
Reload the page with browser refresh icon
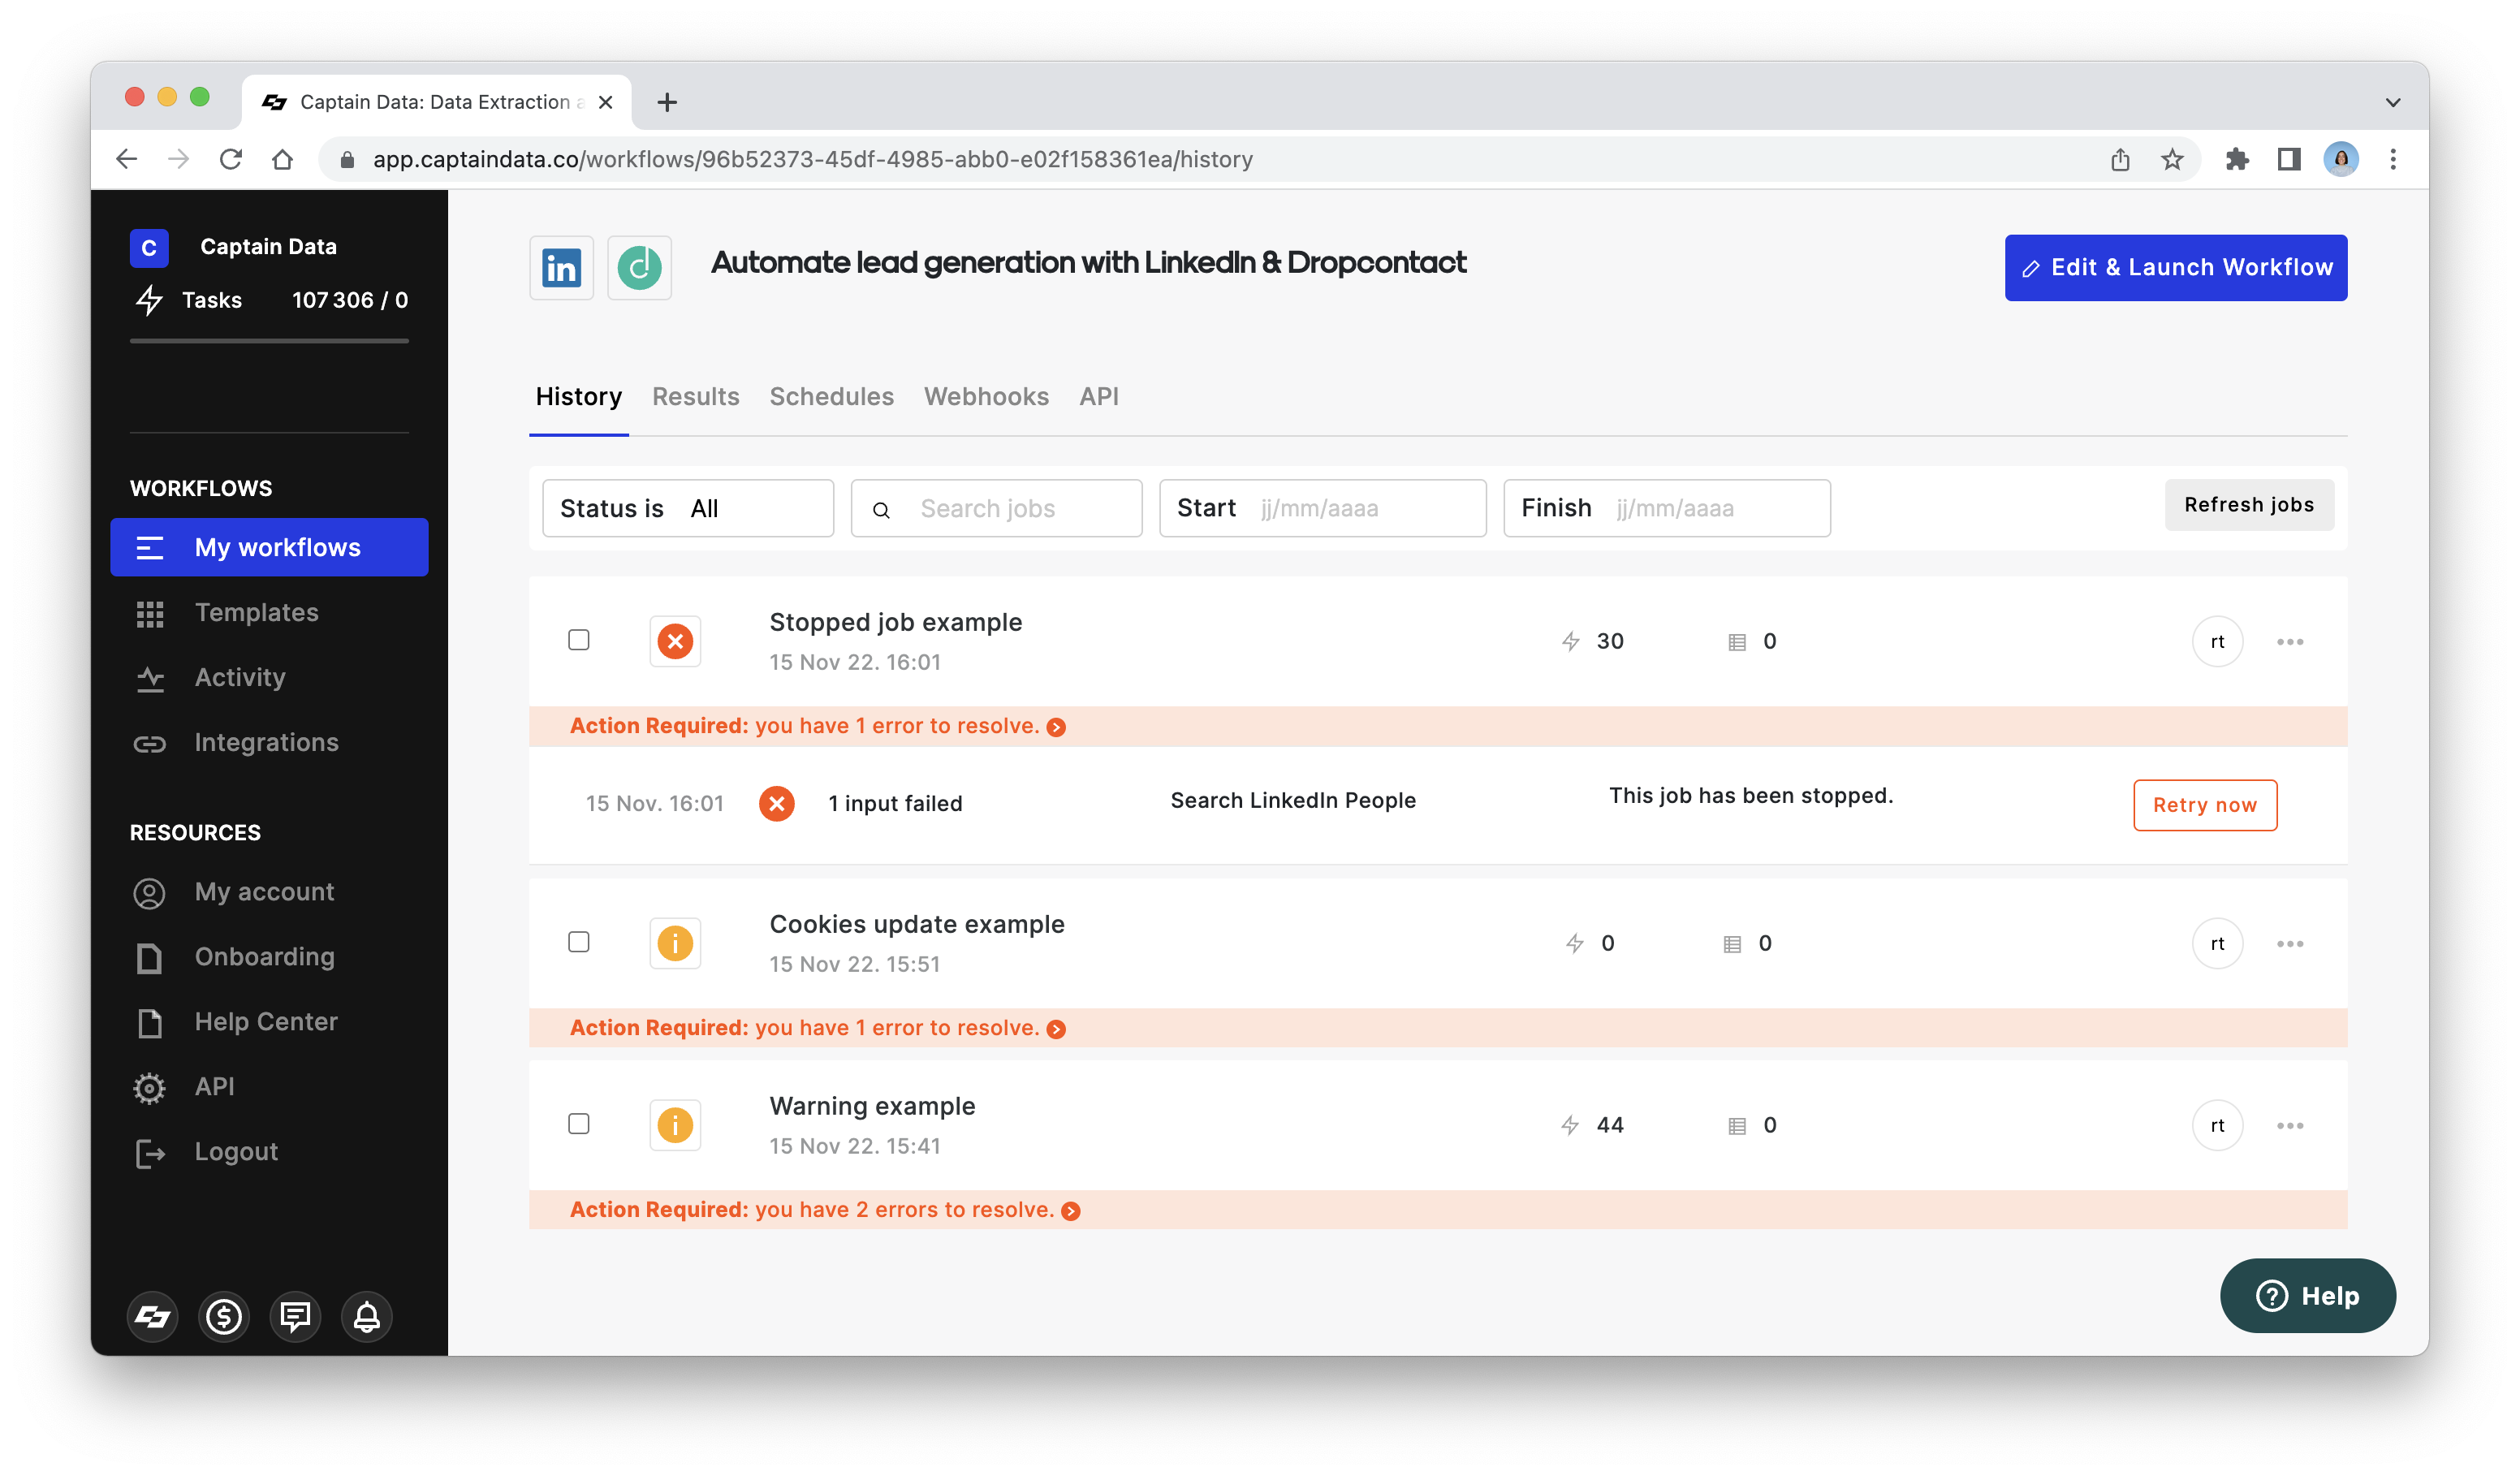pyautogui.click(x=231, y=159)
